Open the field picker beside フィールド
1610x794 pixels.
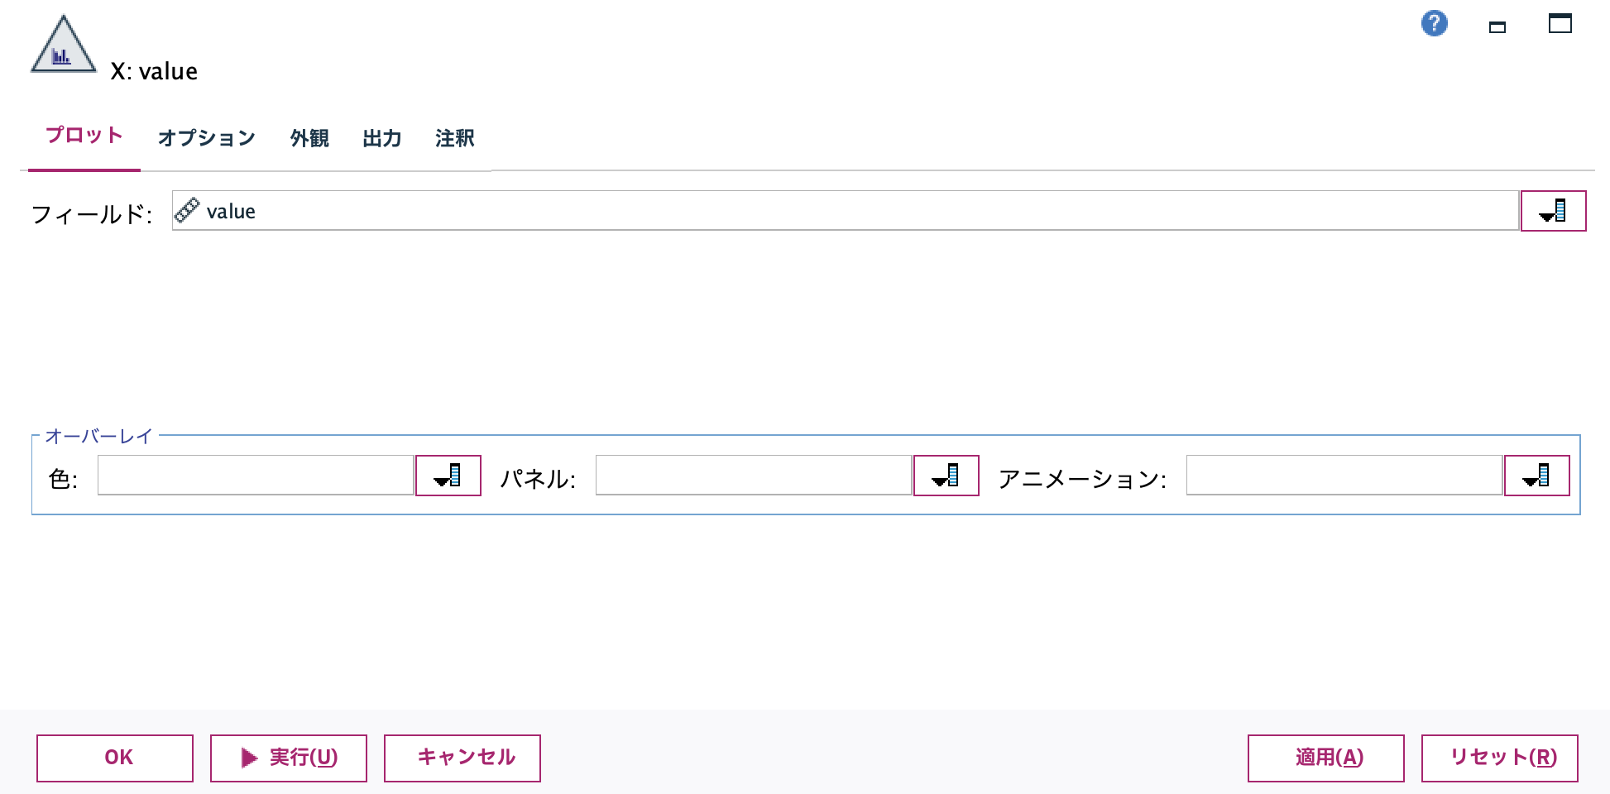1553,211
